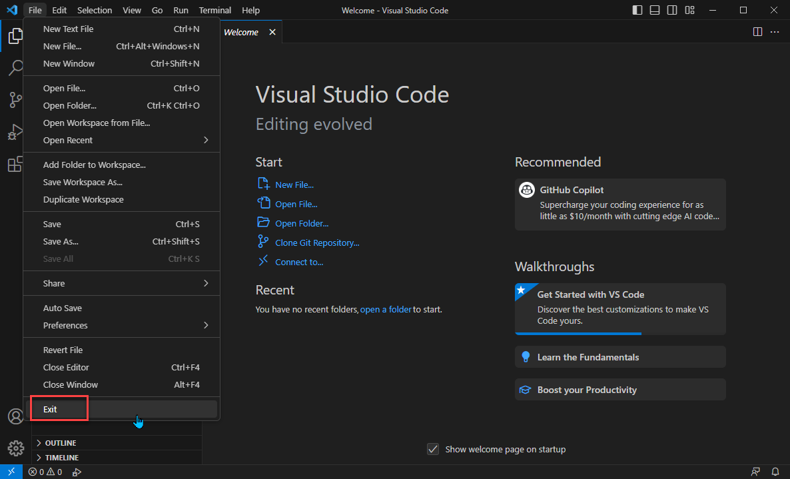The width and height of the screenshot is (790, 479).
Task: Open the Search view
Action: (x=15, y=68)
